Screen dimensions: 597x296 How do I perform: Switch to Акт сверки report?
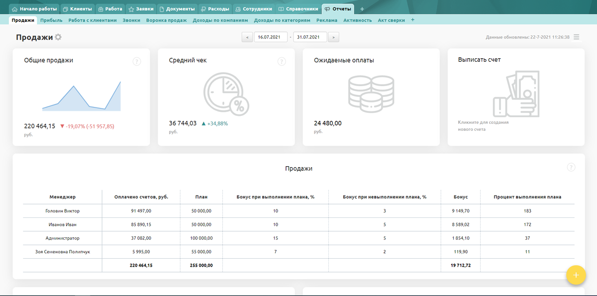(391, 20)
